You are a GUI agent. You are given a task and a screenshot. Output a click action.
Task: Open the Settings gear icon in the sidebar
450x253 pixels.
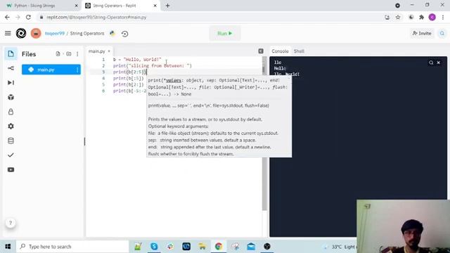coord(11,126)
